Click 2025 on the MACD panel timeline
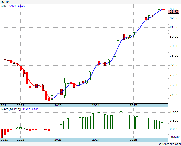This screenshot has height=146, width=181. (133, 140)
